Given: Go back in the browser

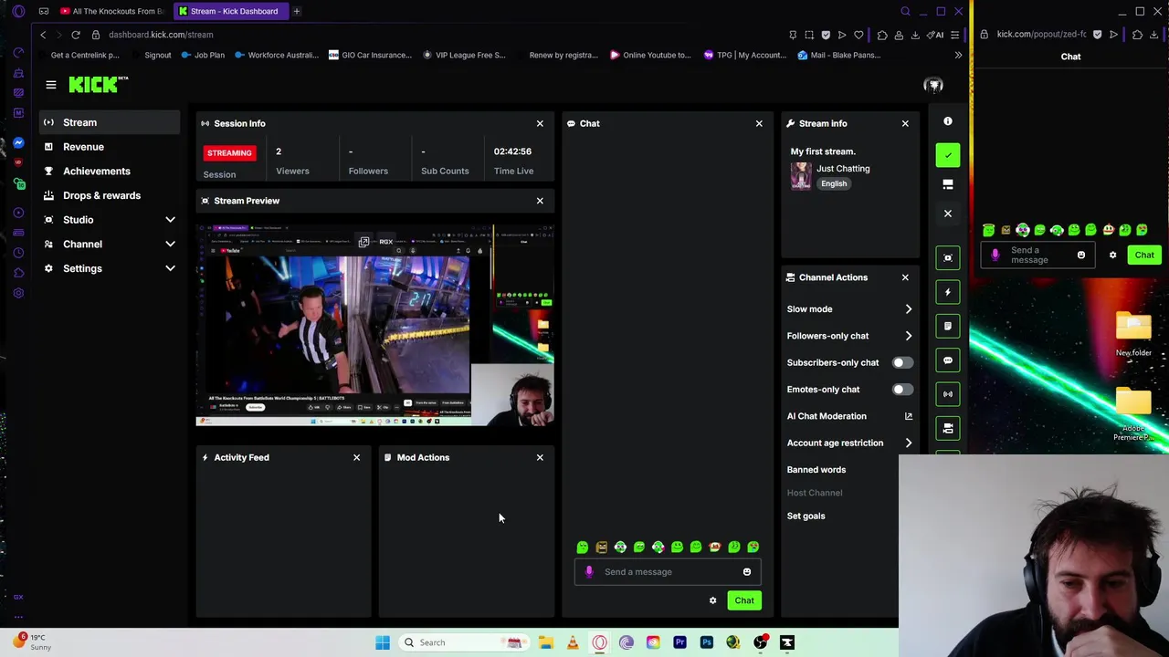Looking at the screenshot, I should coord(43,35).
